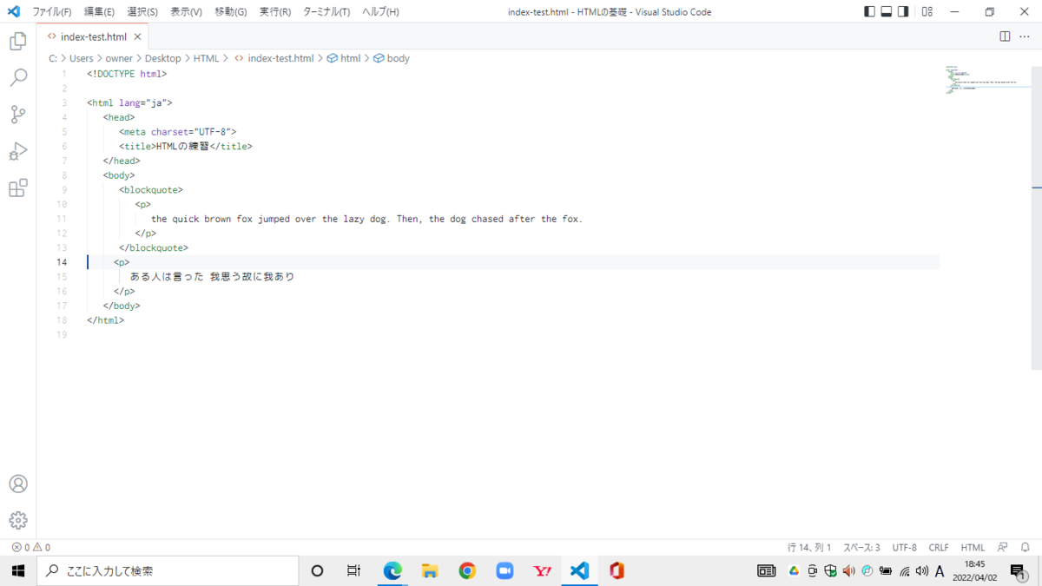
Task: Open the Explorer sidebar icon
Action: pyautogui.click(x=17, y=40)
